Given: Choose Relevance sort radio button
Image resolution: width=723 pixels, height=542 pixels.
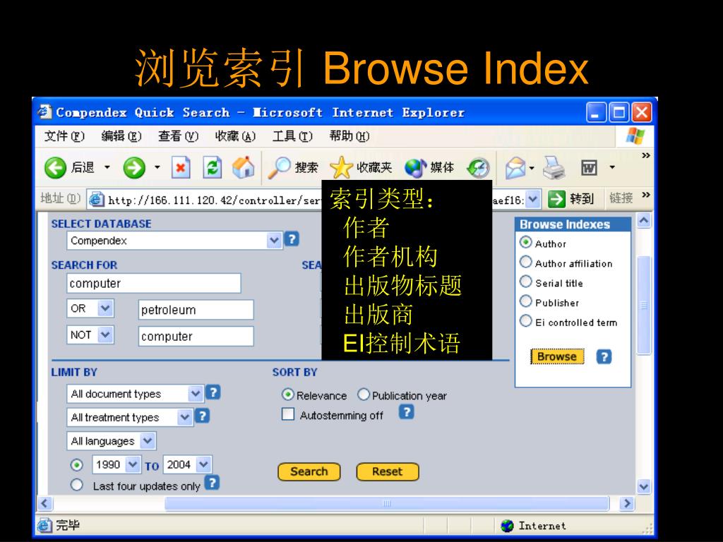Looking at the screenshot, I should click(x=288, y=395).
